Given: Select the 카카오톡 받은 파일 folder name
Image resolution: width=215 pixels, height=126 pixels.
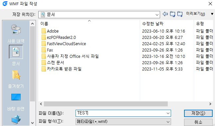Looking at the screenshot, I should 64,69.
